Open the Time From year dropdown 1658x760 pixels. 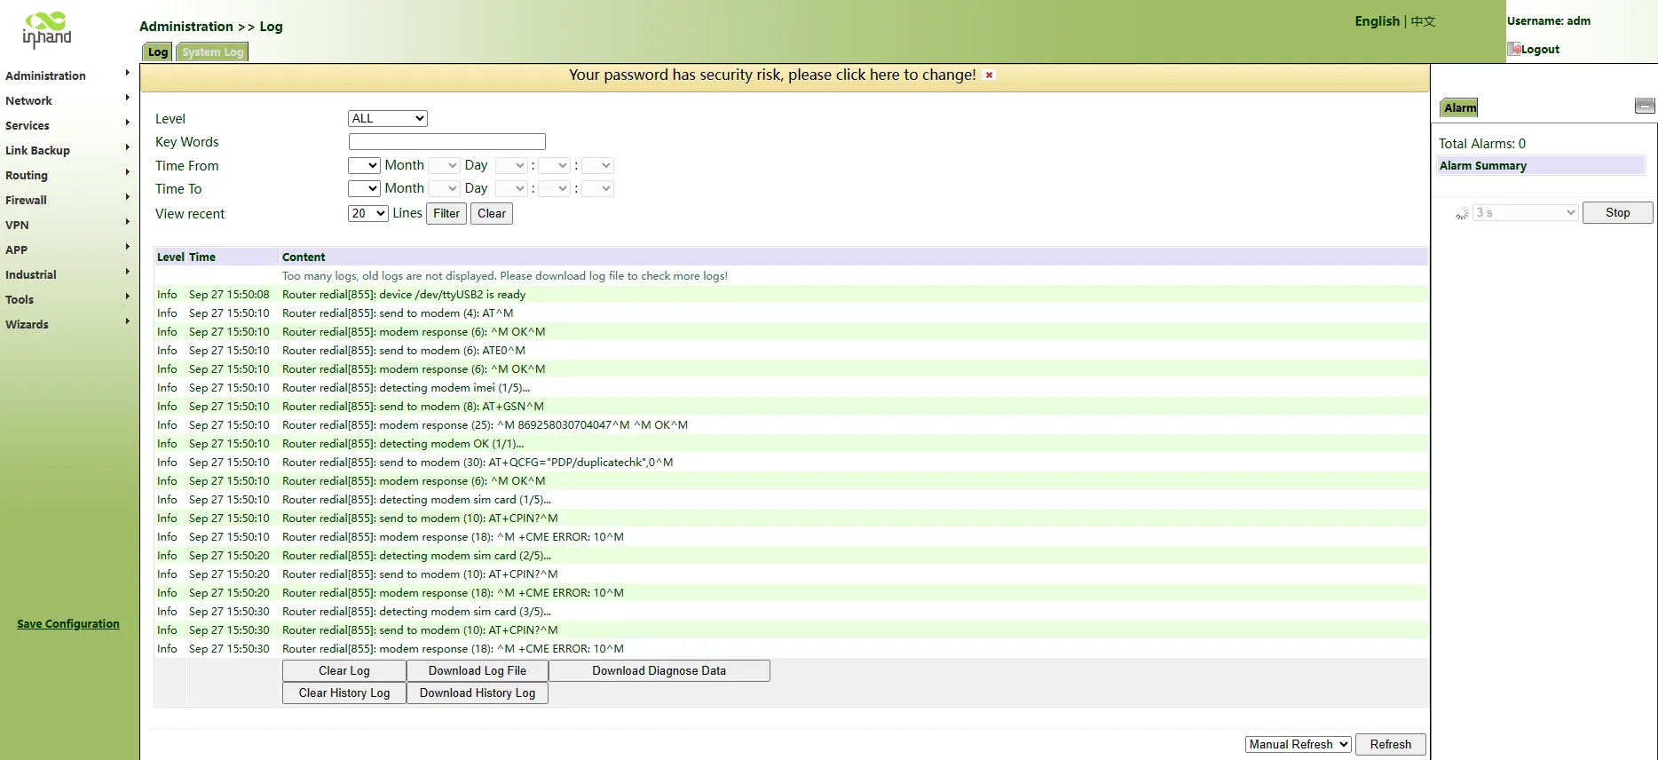click(364, 165)
